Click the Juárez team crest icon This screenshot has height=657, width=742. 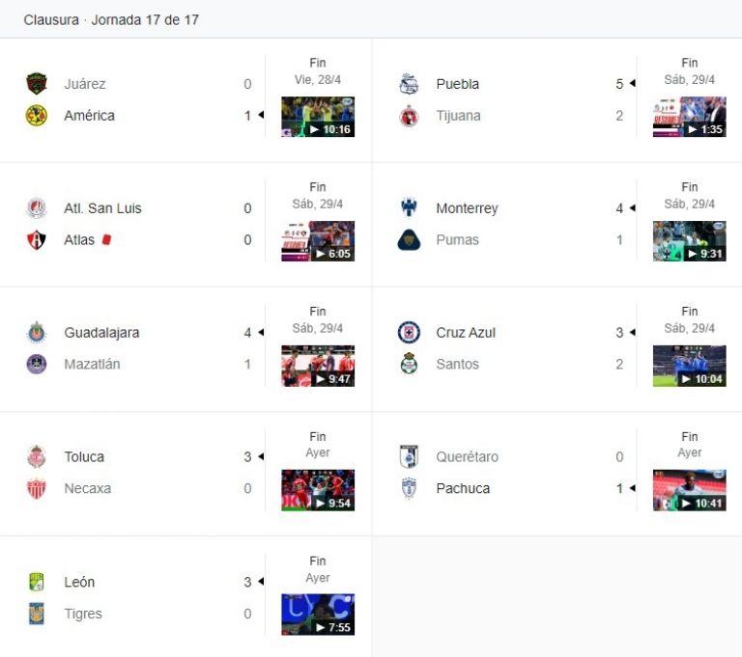[x=37, y=84]
